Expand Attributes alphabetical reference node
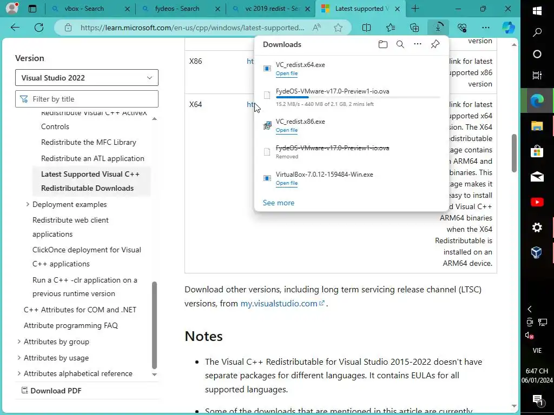The image size is (554, 415). 19,373
